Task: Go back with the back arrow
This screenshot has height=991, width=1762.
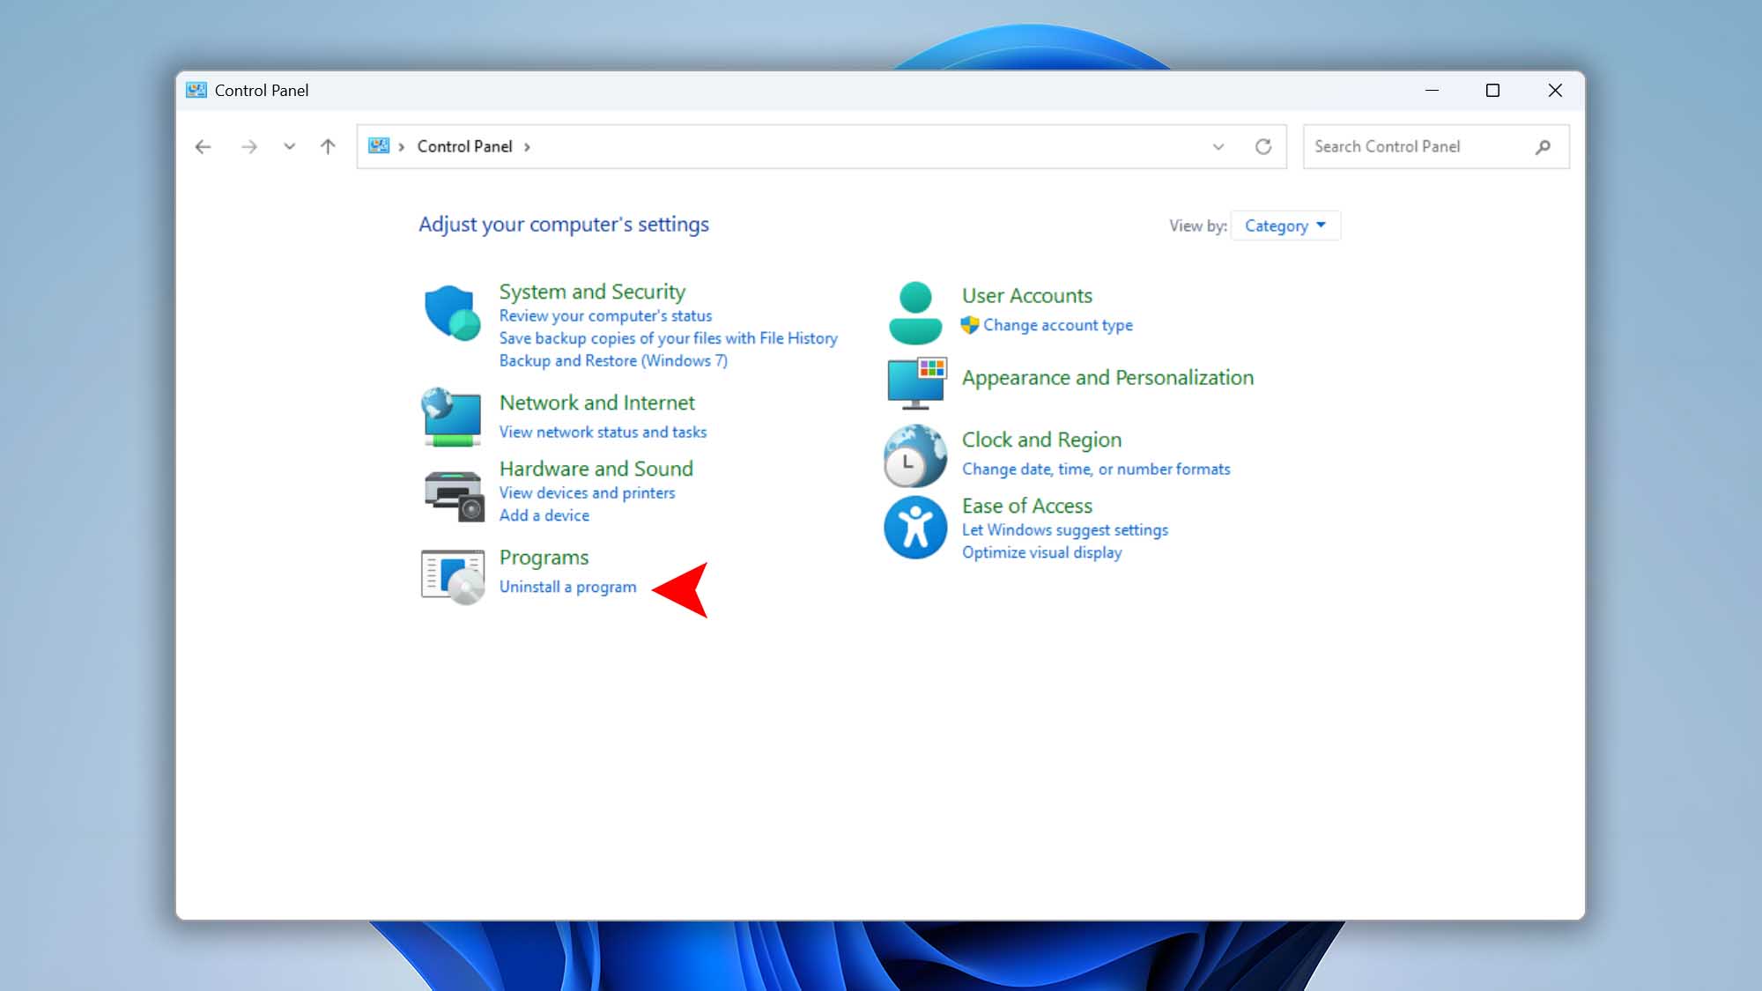Action: tap(203, 147)
